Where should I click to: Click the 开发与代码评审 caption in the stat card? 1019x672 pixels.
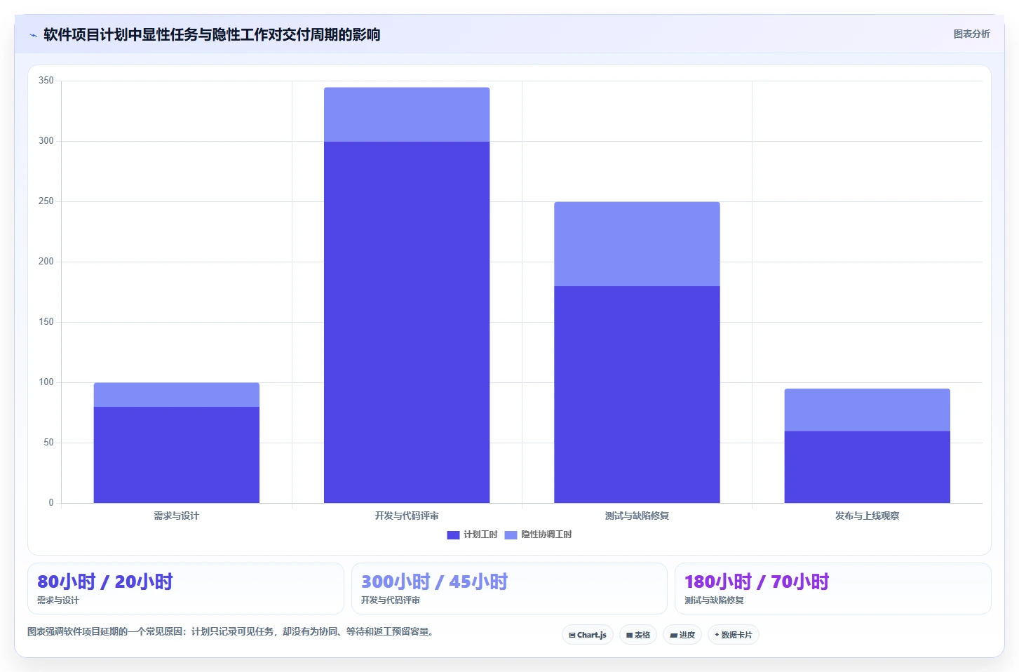point(391,600)
